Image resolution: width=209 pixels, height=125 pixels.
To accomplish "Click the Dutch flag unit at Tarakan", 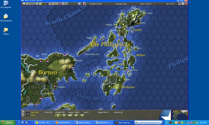I will pyautogui.click(x=55, y=86).
